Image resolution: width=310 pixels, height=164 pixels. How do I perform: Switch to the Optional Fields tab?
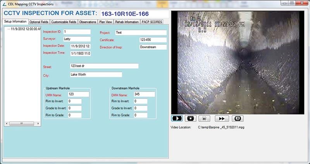[x=40, y=22]
